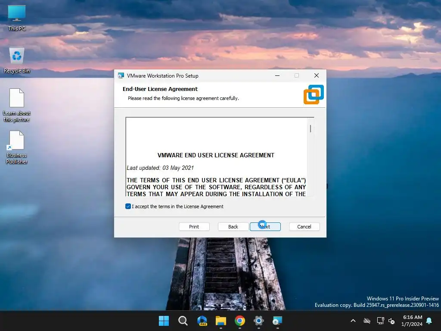Open notifications bell icon
Image resolution: width=441 pixels, height=331 pixels.
pyautogui.click(x=429, y=321)
